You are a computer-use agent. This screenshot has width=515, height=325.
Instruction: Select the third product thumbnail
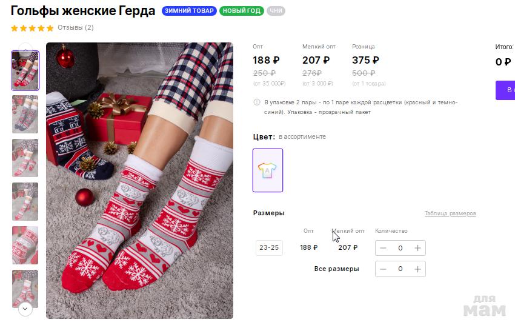click(25, 158)
